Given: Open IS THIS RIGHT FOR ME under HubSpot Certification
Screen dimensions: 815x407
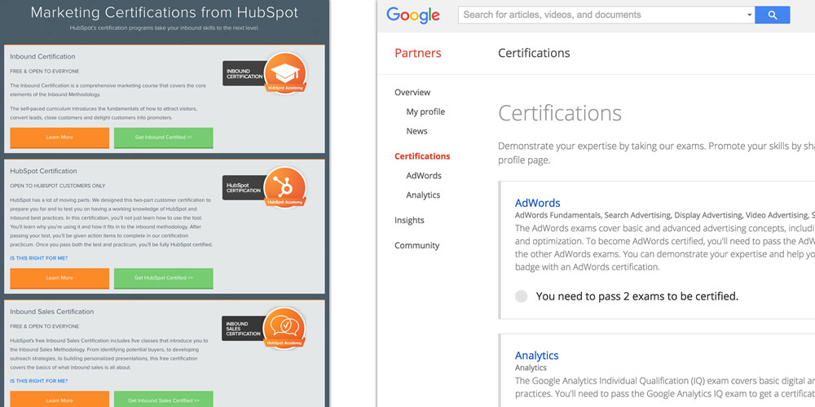Looking at the screenshot, I should pyautogui.click(x=38, y=258).
